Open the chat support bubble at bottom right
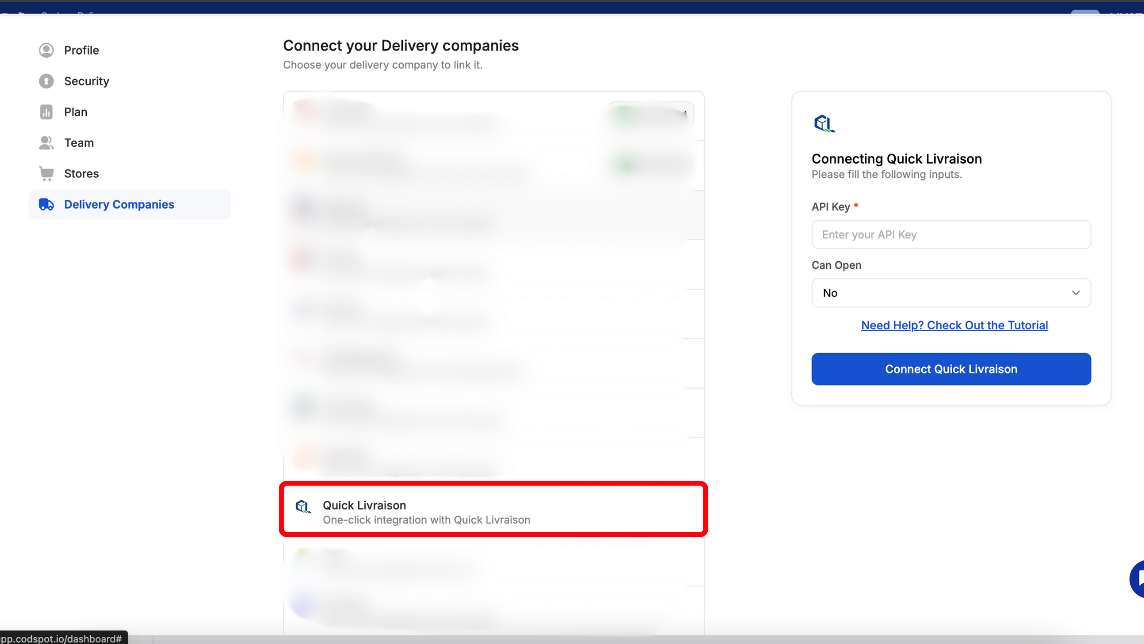The width and height of the screenshot is (1144, 644). click(1140, 579)
